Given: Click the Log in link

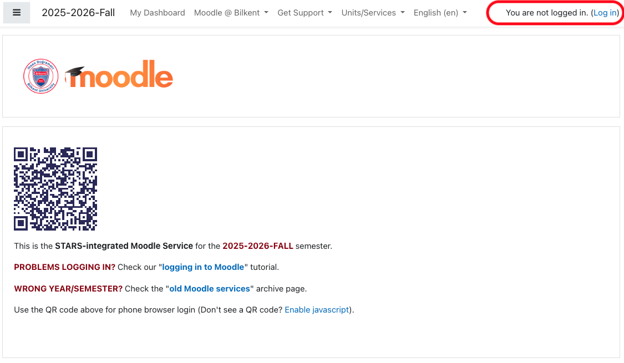Looking at the screenshot, I should (605, 13).
